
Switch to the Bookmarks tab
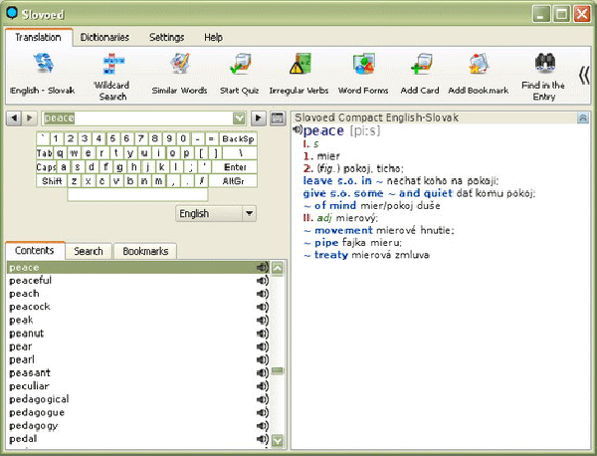coord(144,251)
